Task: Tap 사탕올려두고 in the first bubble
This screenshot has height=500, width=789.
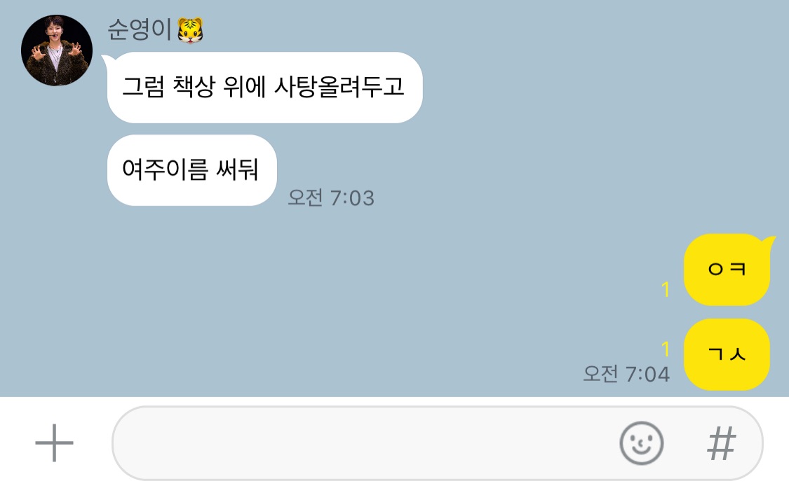Action: click(339, 86)
